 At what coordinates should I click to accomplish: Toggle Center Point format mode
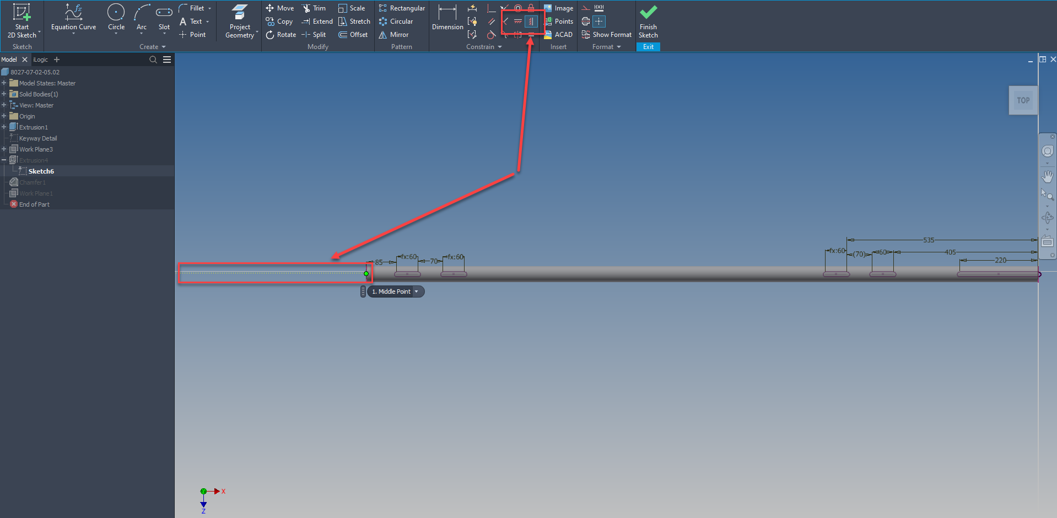tap(599, 21)
